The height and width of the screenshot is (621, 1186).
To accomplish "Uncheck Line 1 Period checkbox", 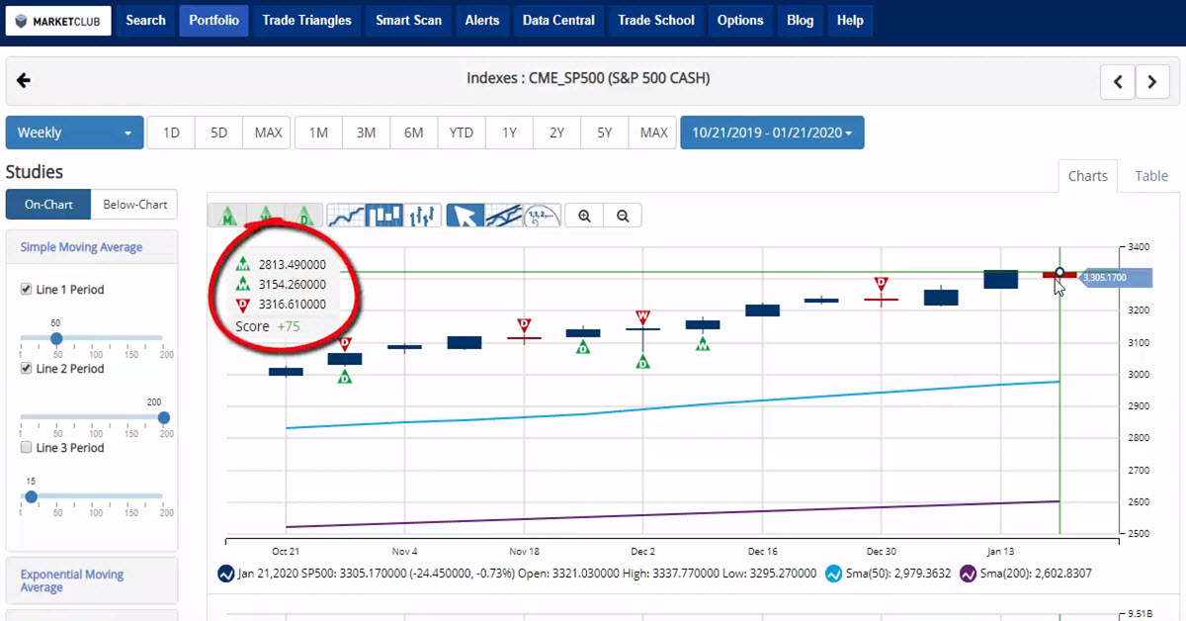I will [x=27, y=290].
